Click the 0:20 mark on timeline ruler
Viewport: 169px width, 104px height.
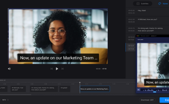(128, 84)
